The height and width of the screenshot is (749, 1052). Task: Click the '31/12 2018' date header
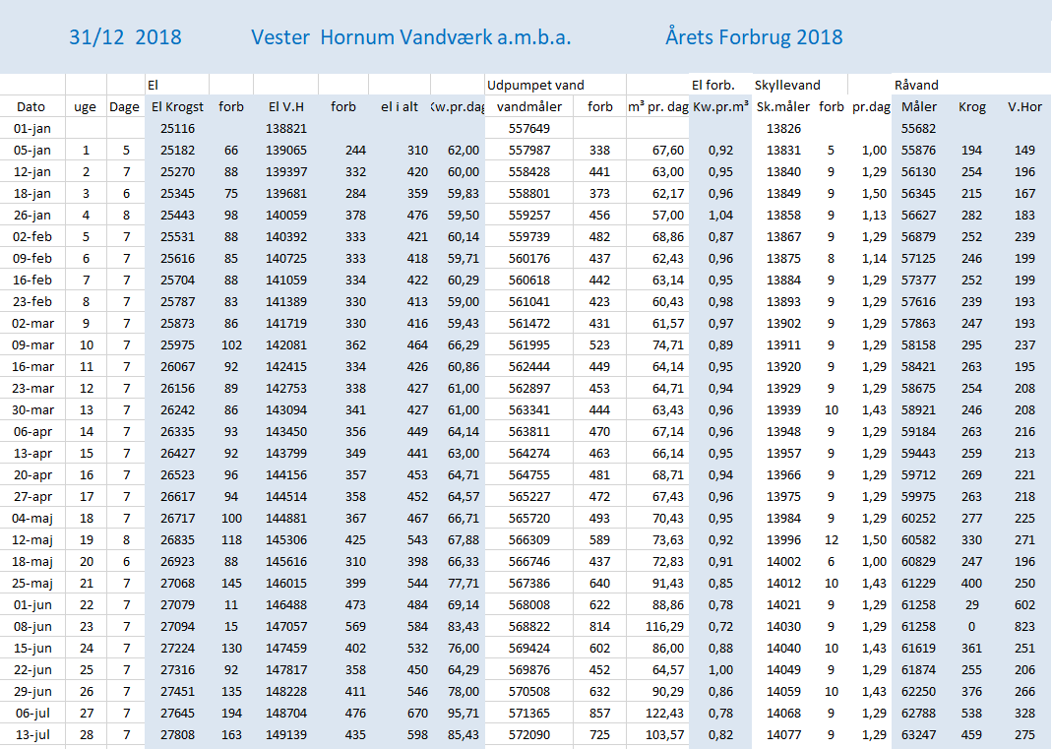coord(125,37)
